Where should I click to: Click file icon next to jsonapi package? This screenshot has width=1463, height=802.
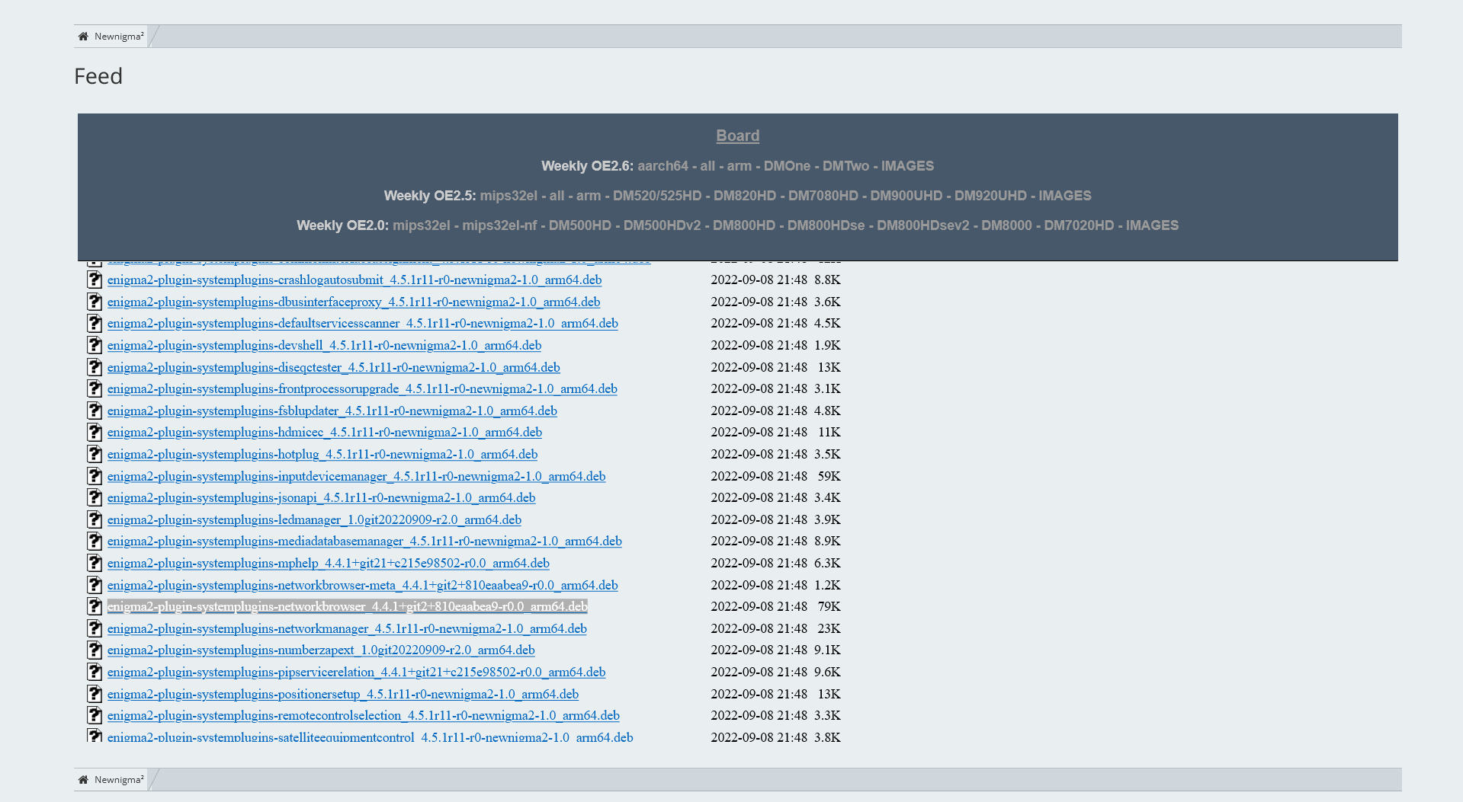[95, 498]
